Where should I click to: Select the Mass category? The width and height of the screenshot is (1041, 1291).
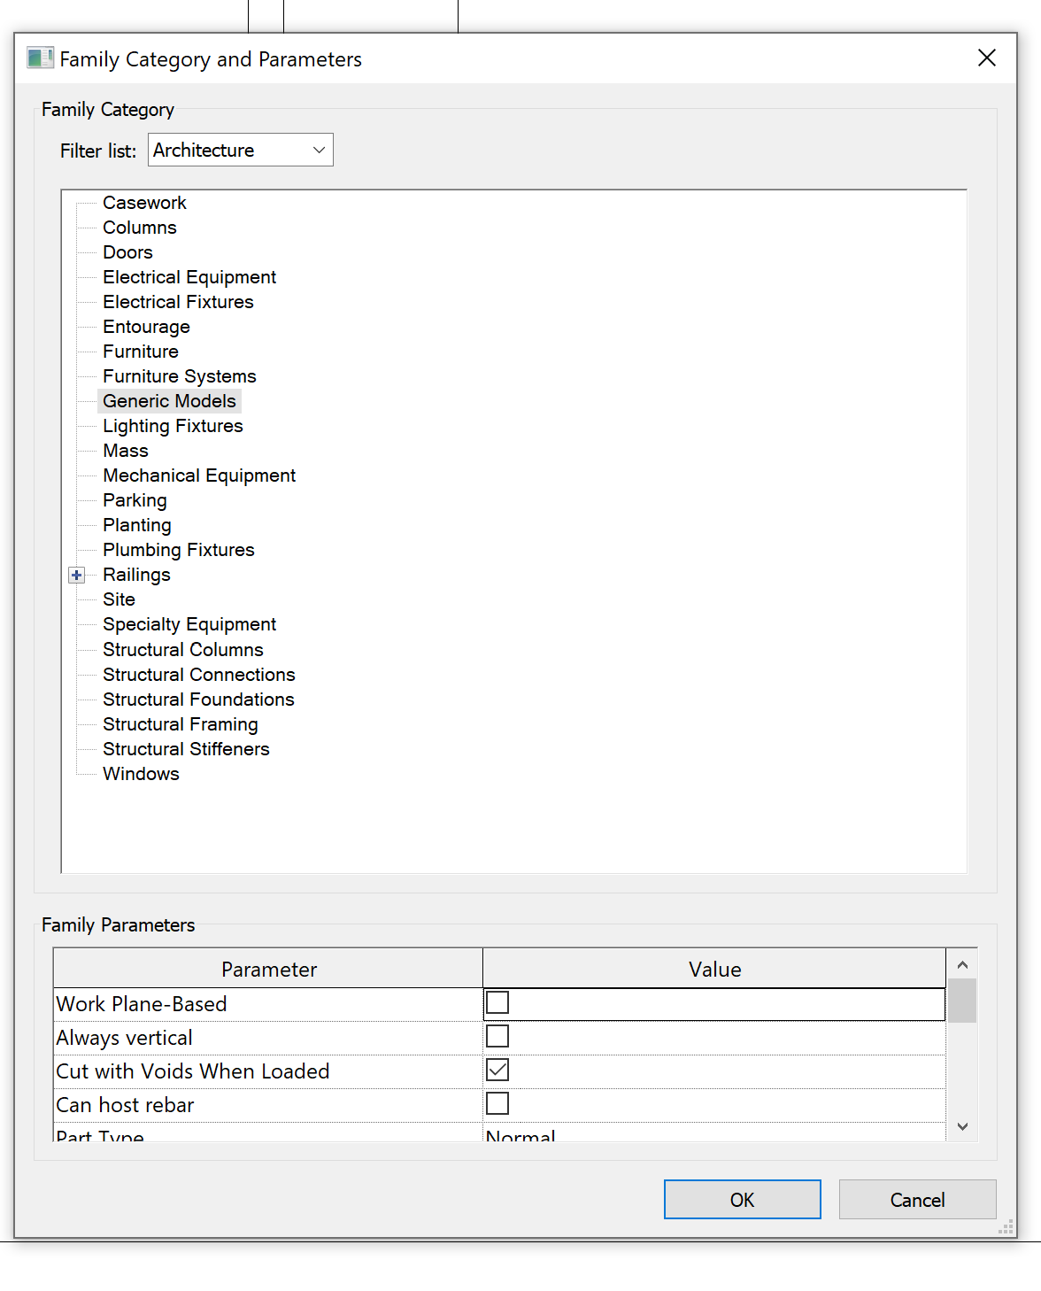[125, 450]
